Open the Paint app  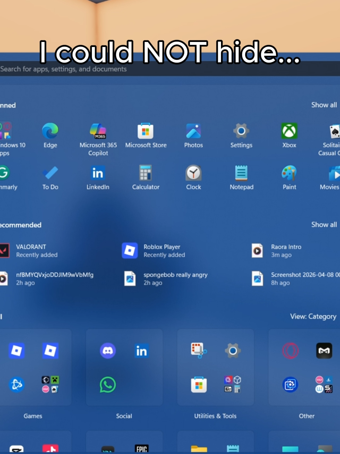tap(289, 178)
